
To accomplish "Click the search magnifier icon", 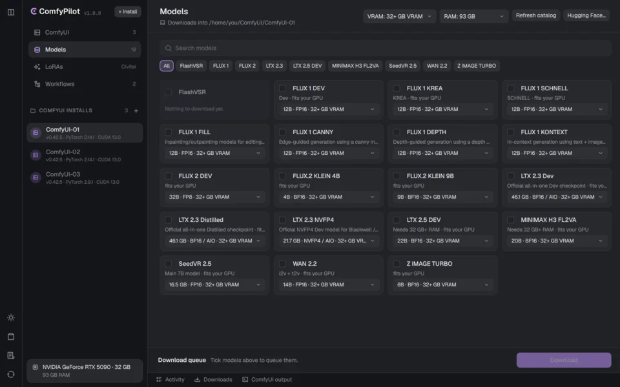I will click(x=169, y=48).
